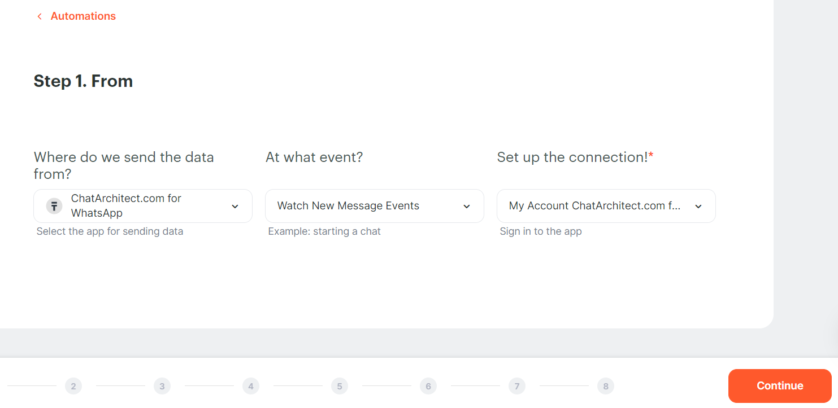Go to step 7 indicator

click(516, 386)
